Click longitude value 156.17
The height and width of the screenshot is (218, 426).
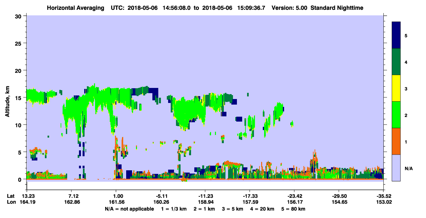click(294, 202)
